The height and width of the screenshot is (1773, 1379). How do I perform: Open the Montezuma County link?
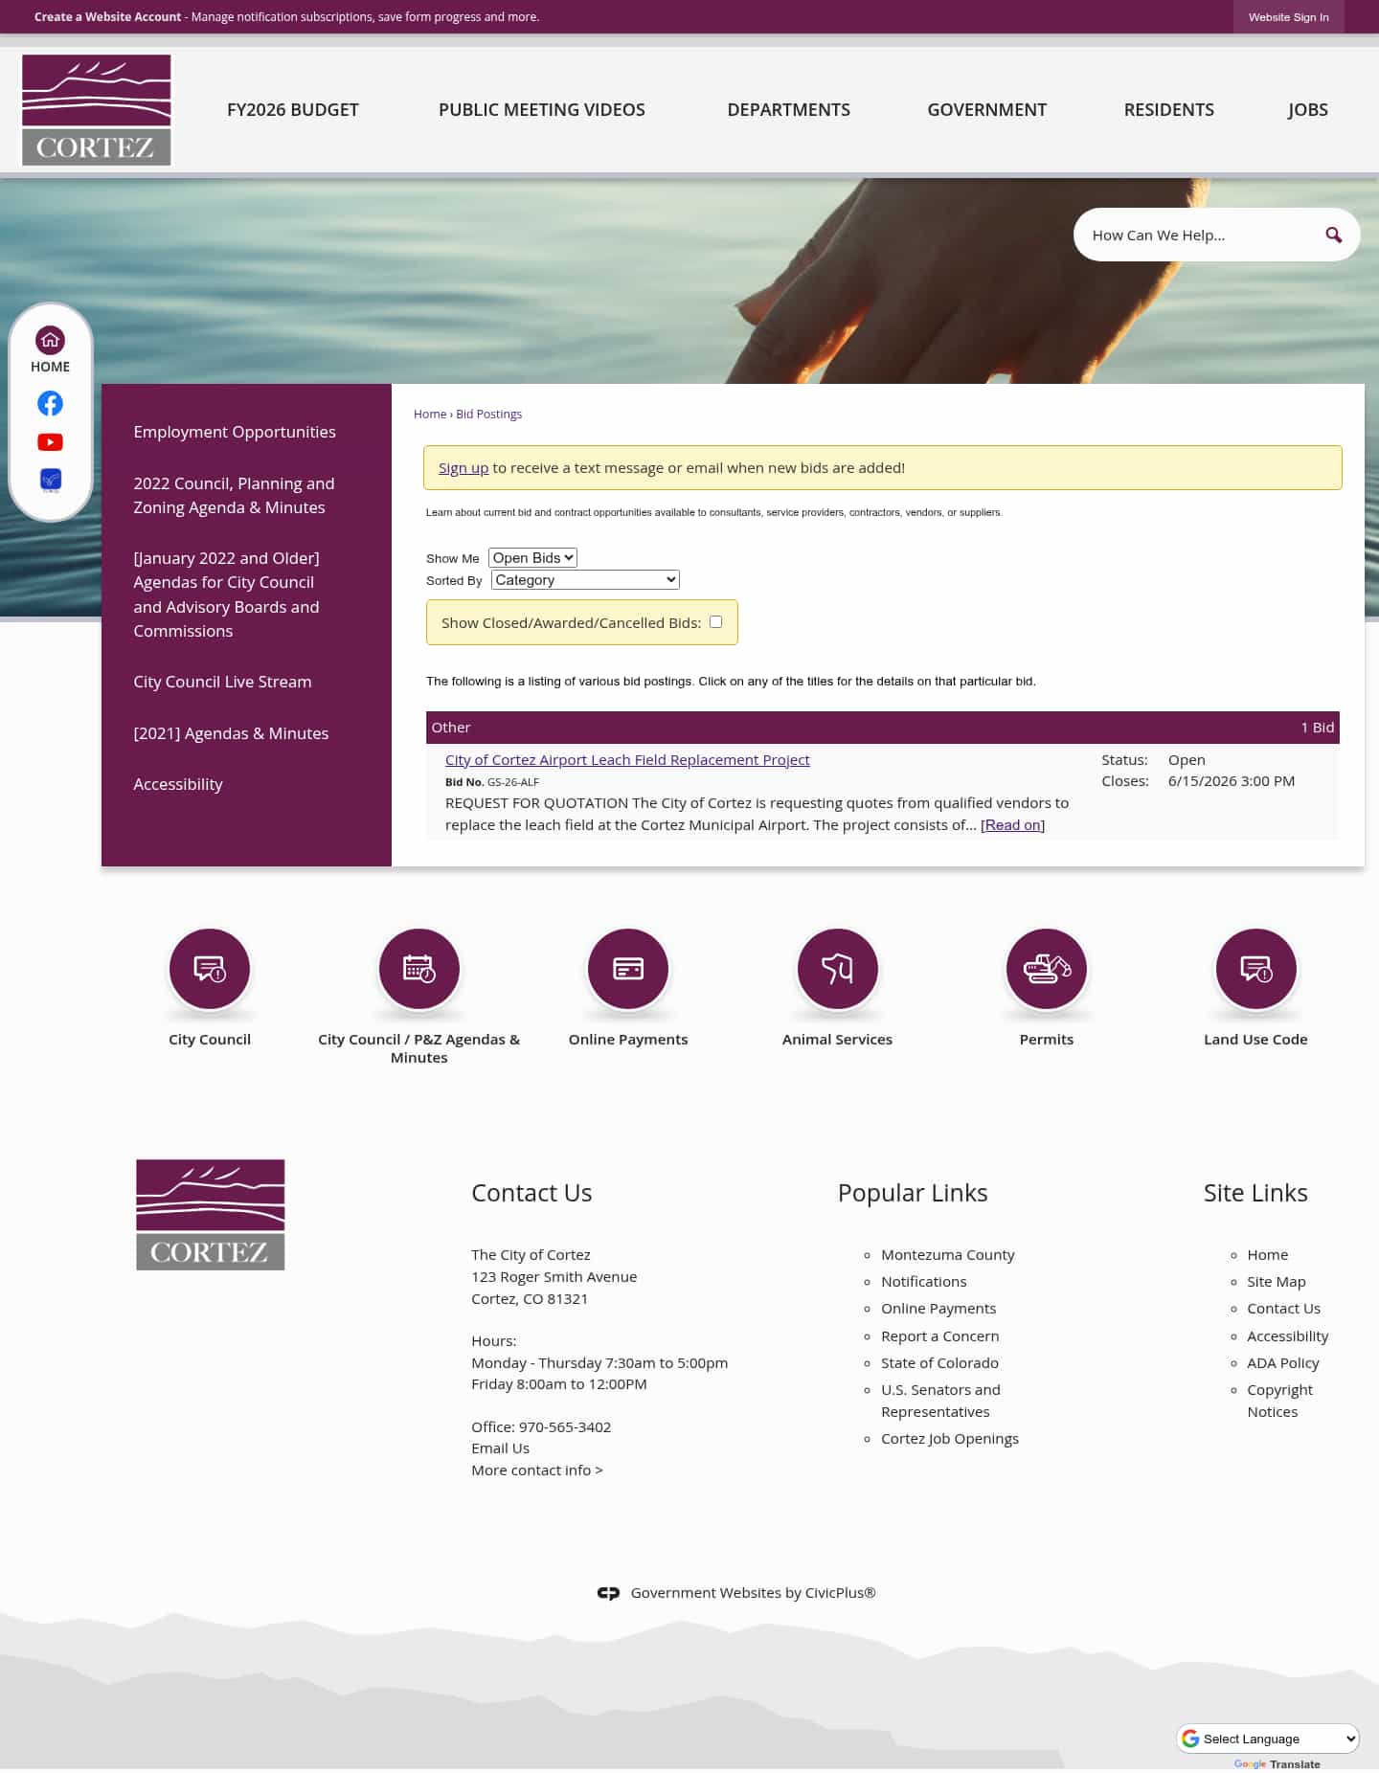click(x=948, y=1255)
